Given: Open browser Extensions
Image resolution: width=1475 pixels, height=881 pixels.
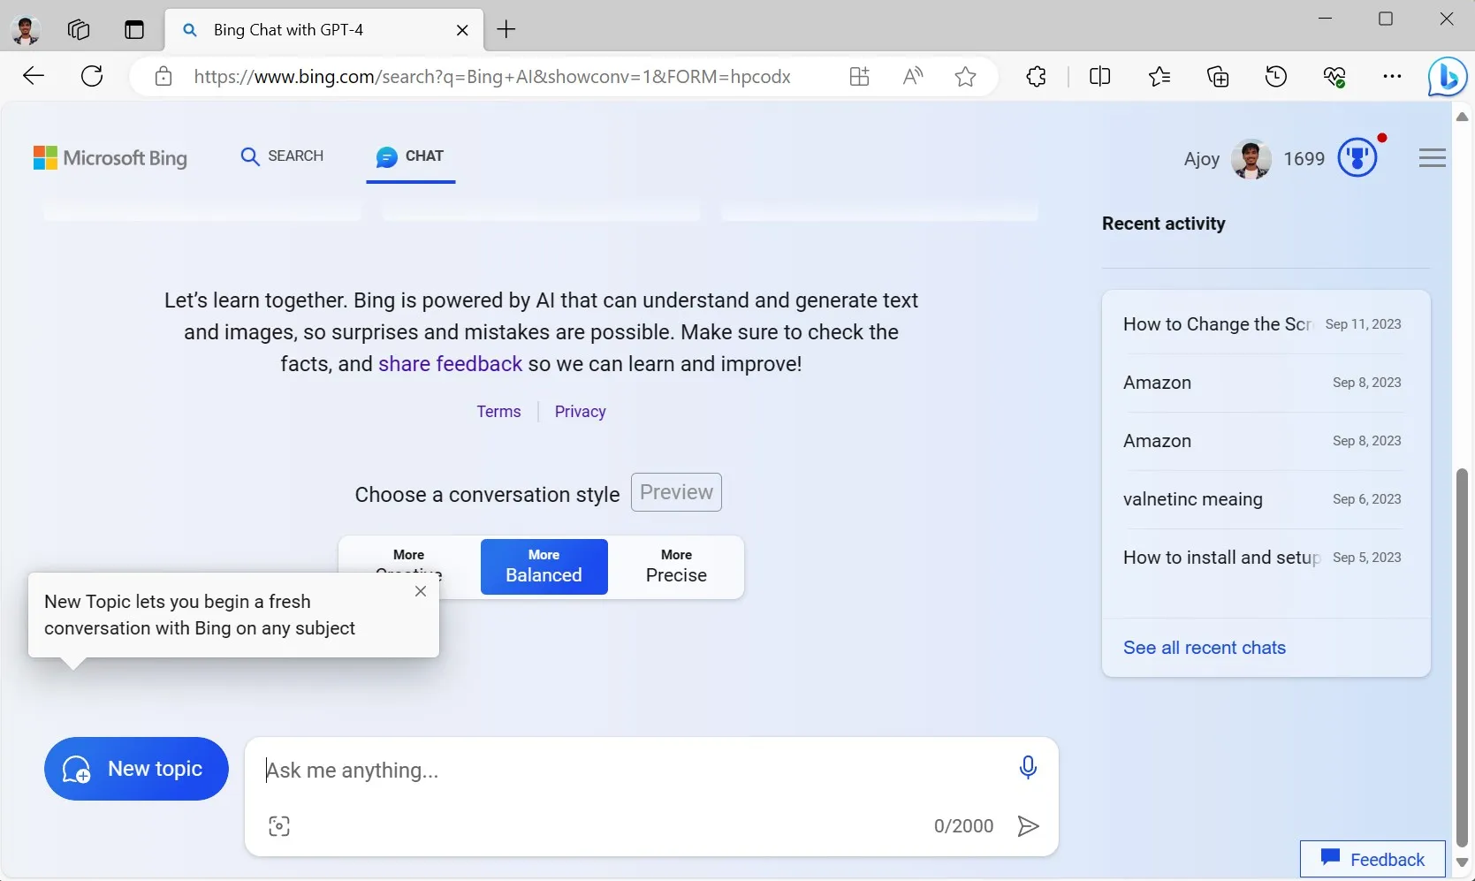Looking at the screenshot, I should (1036, 76).
